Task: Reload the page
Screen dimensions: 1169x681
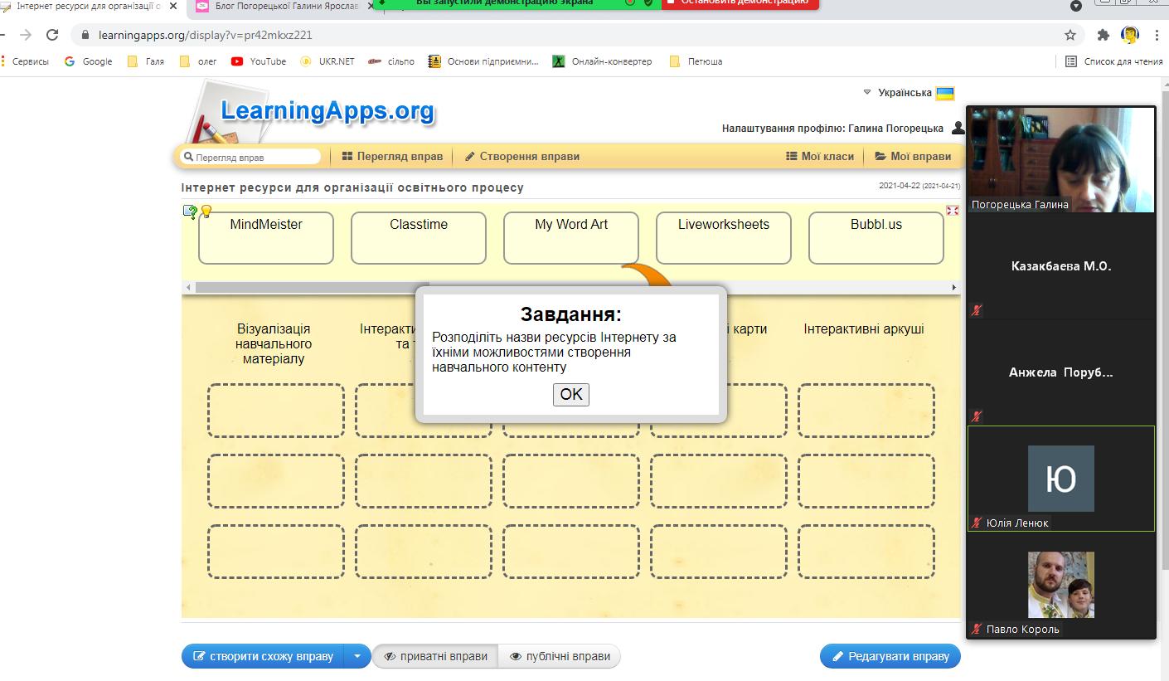Action: click(x=52, y=35)
